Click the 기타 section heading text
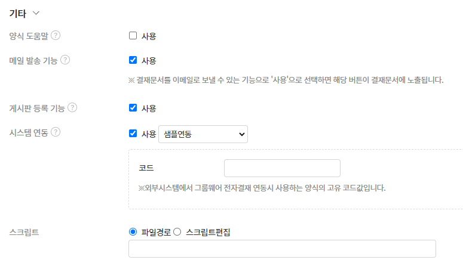 tap(17, 13)
